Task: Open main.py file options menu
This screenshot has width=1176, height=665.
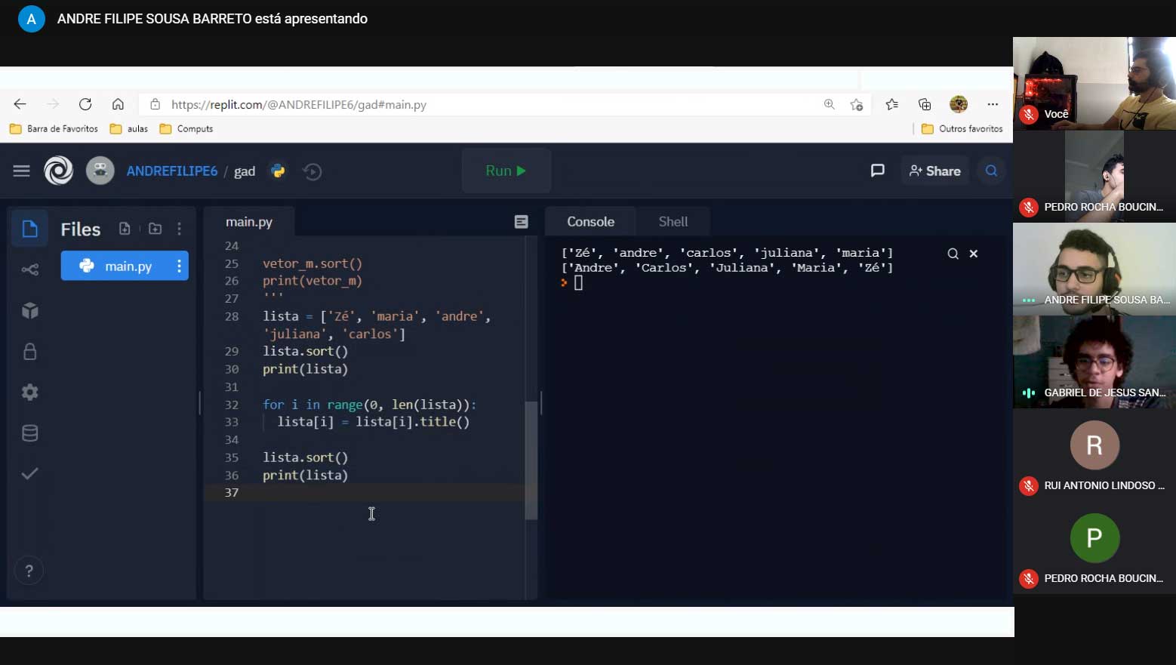Action: point(179,266)
